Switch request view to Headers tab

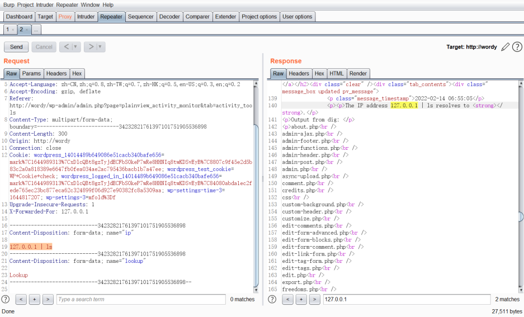56,73
